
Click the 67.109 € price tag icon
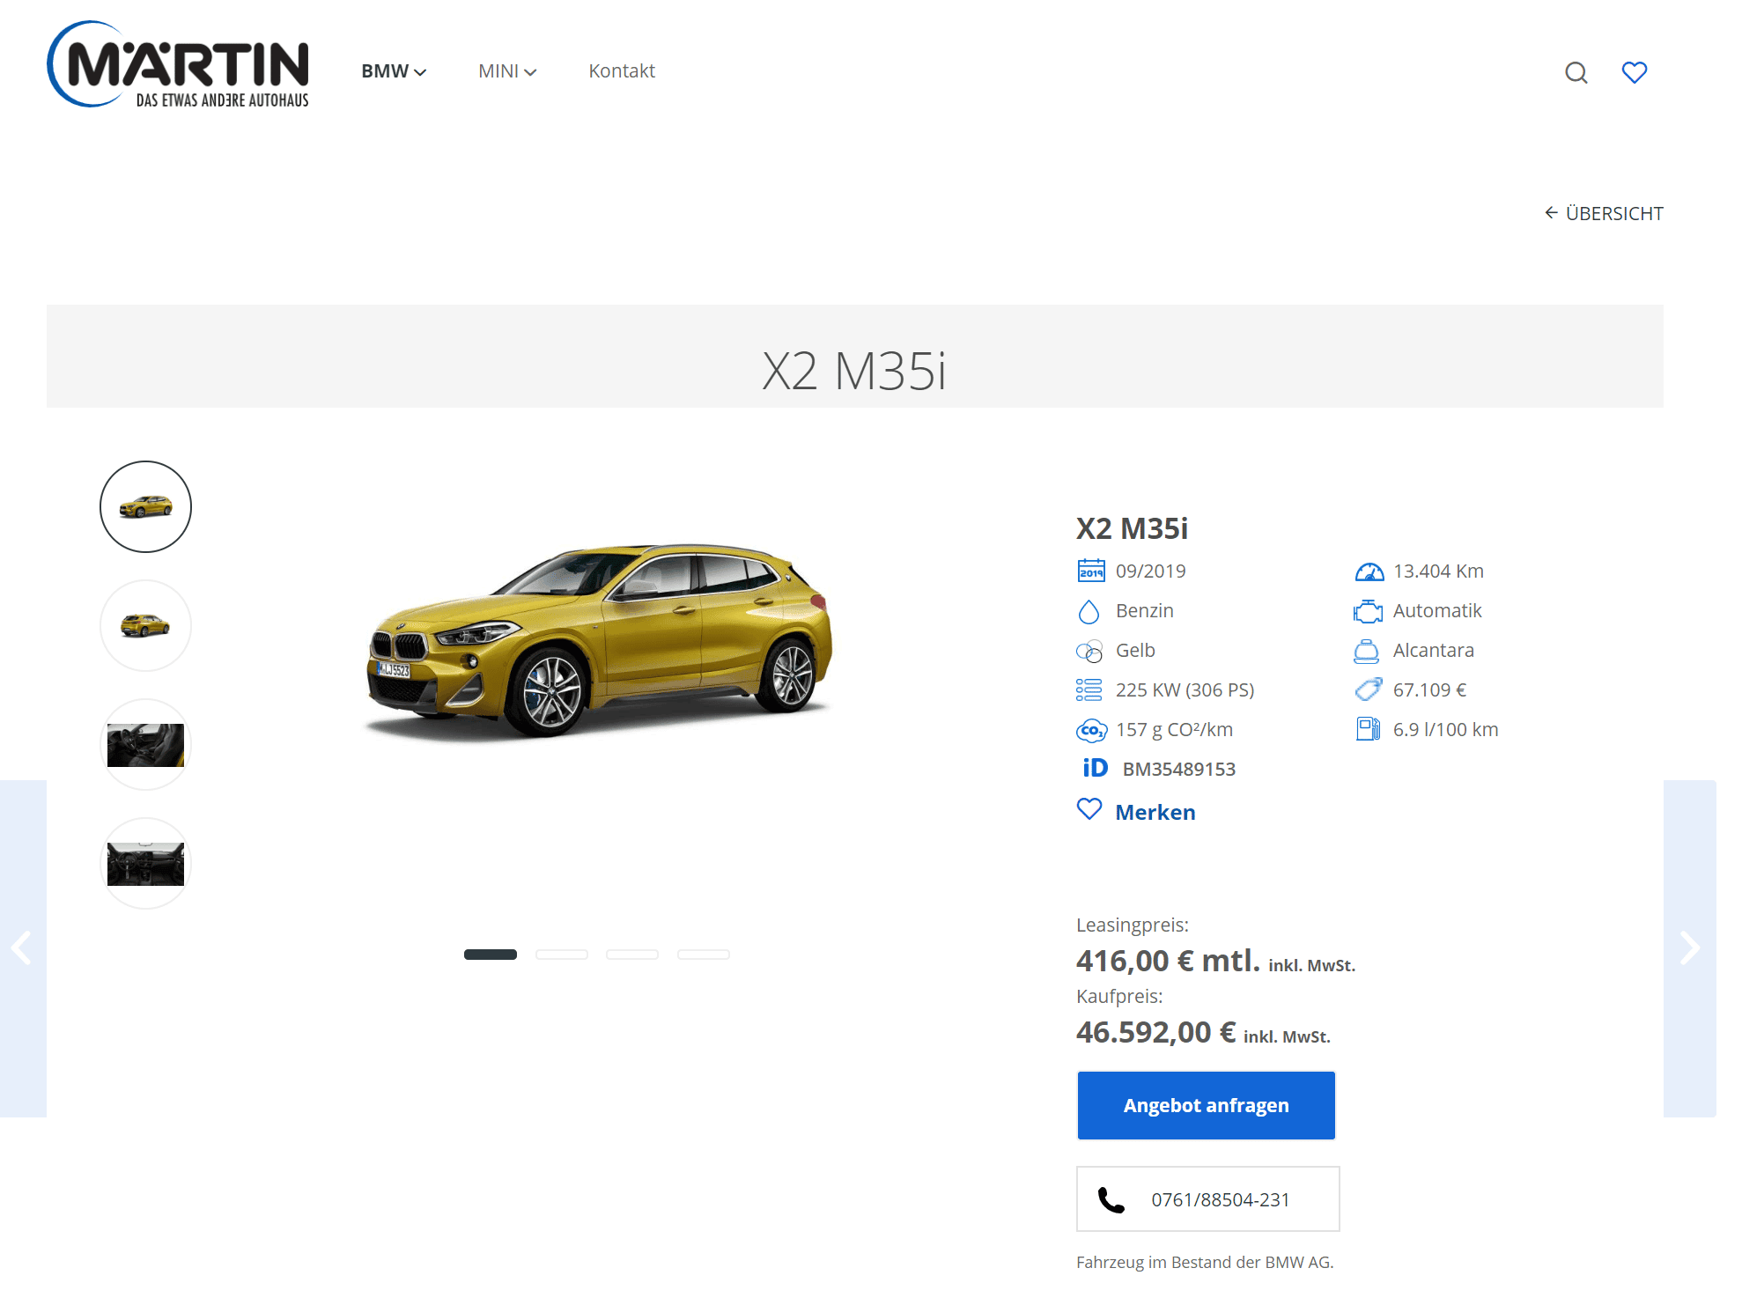1368,689
